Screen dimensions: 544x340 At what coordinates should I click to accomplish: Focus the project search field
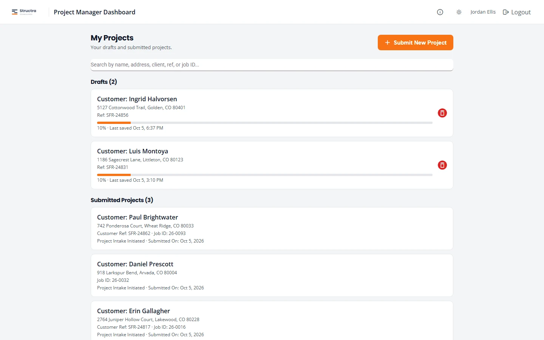pyautogui.click(x=272, y=65)
